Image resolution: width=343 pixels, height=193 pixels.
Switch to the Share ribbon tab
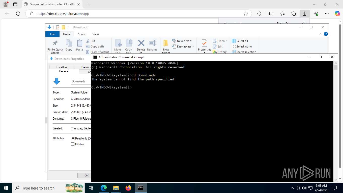pos(81,34)
